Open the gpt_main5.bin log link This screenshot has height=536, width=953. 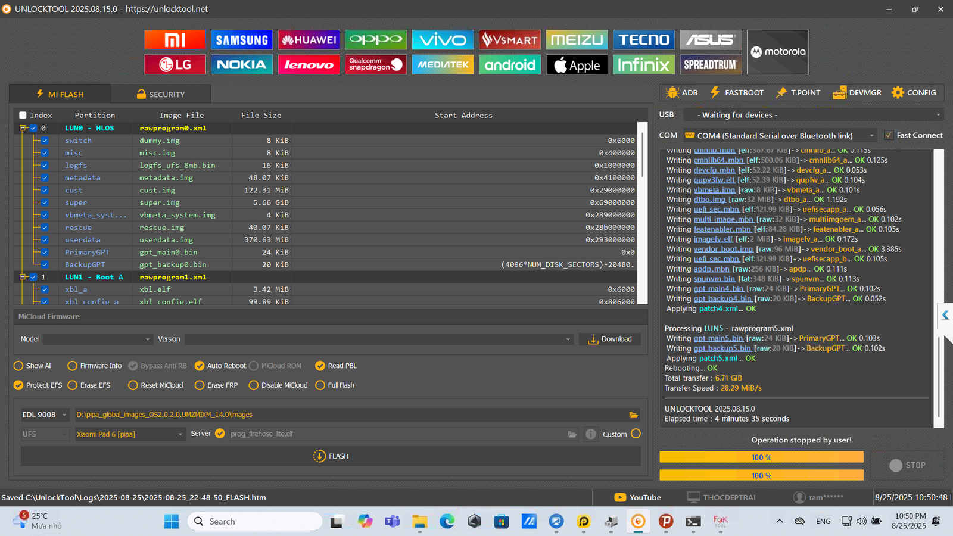[x=718, y=338]
